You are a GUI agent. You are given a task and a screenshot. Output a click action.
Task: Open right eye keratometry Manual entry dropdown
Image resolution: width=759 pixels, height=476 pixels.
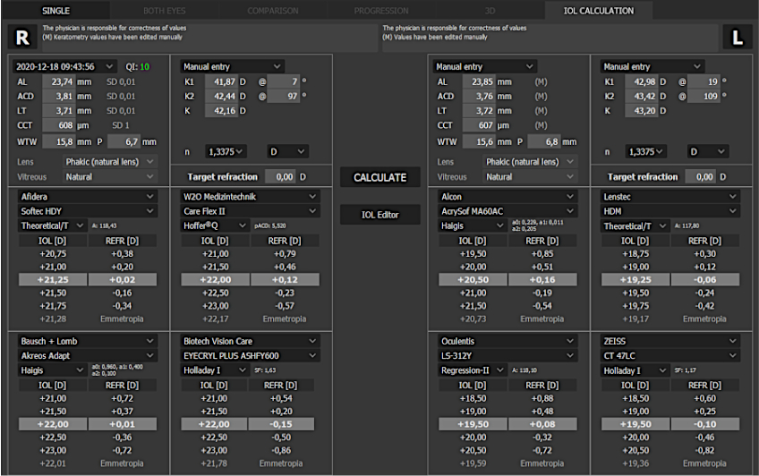pos(233,66)
